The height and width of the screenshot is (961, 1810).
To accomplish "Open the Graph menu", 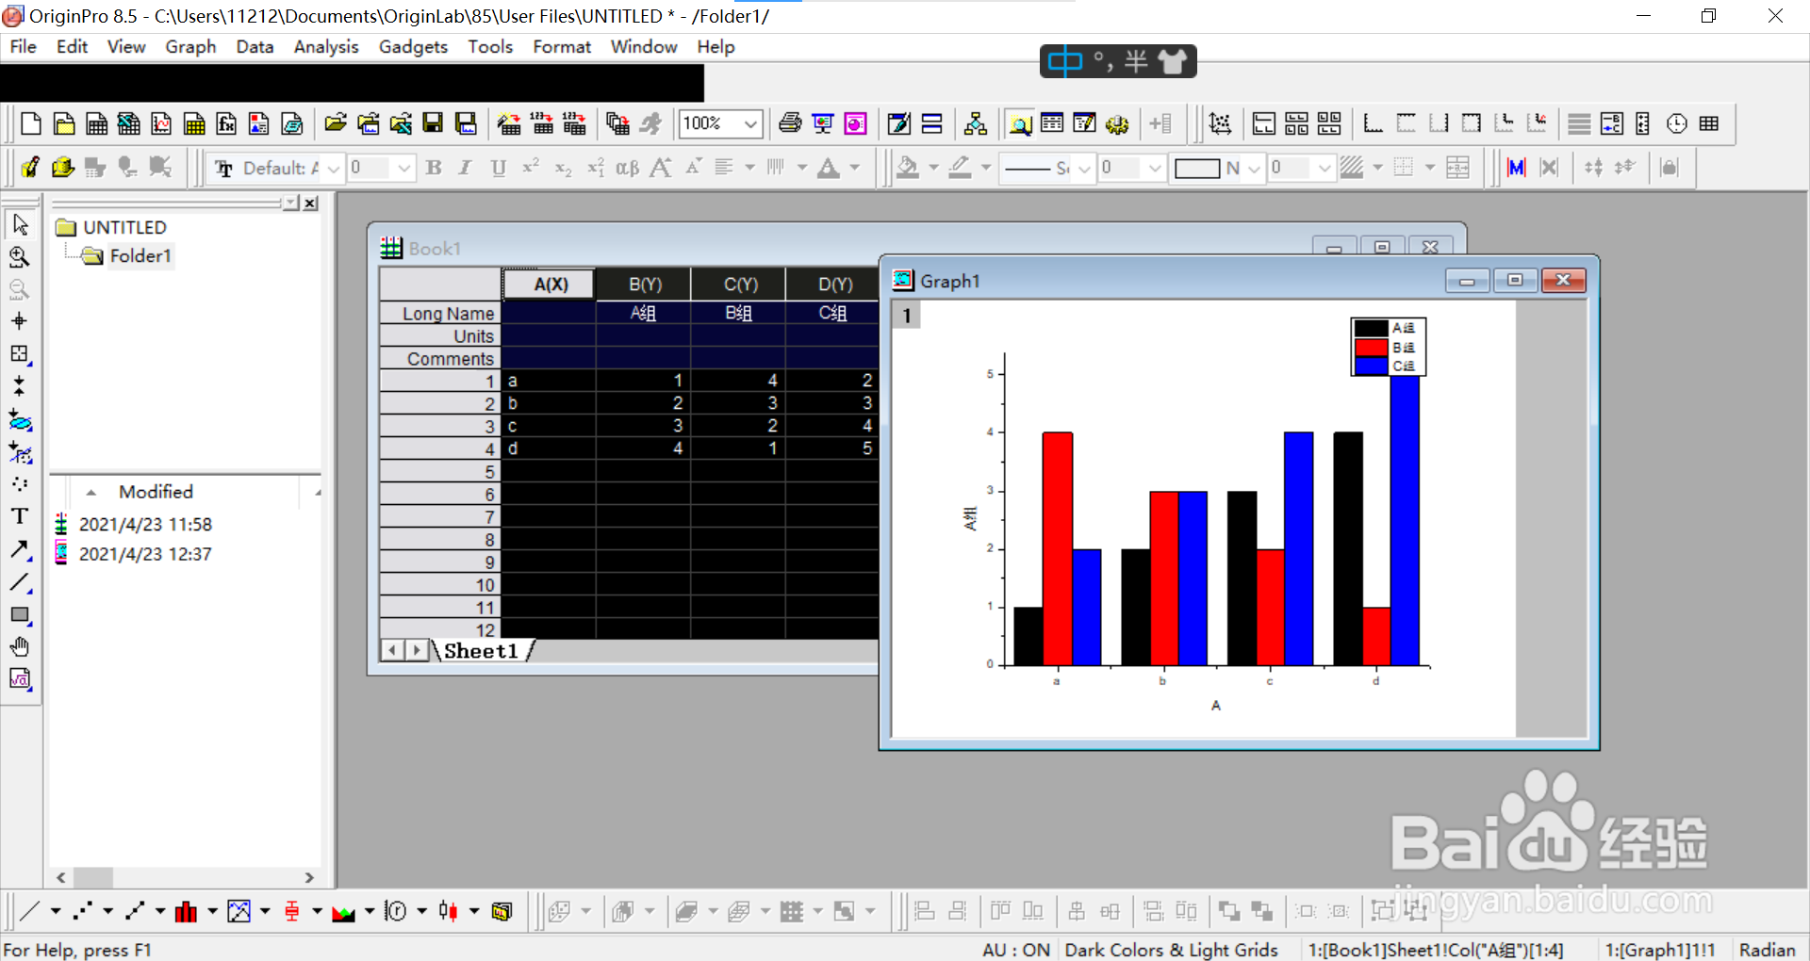I will pos(190,46).
